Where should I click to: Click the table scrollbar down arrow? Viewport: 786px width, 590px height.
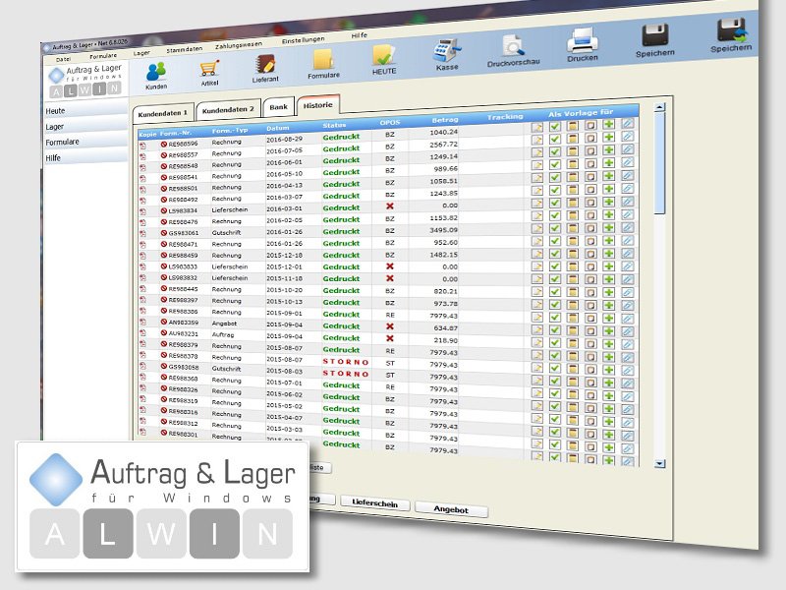coord(660,463)
